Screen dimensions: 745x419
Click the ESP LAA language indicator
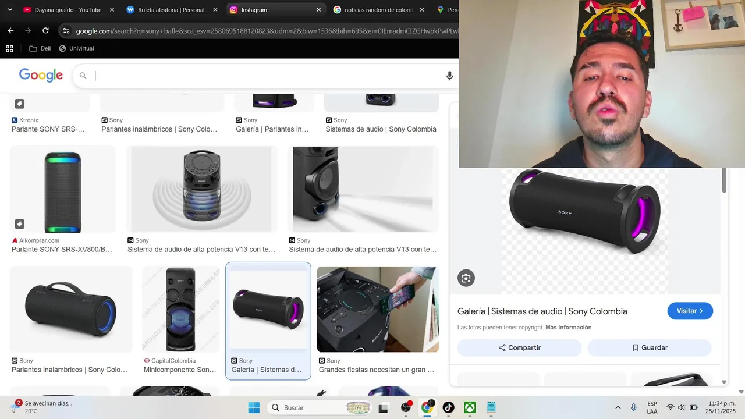point(652,407)
